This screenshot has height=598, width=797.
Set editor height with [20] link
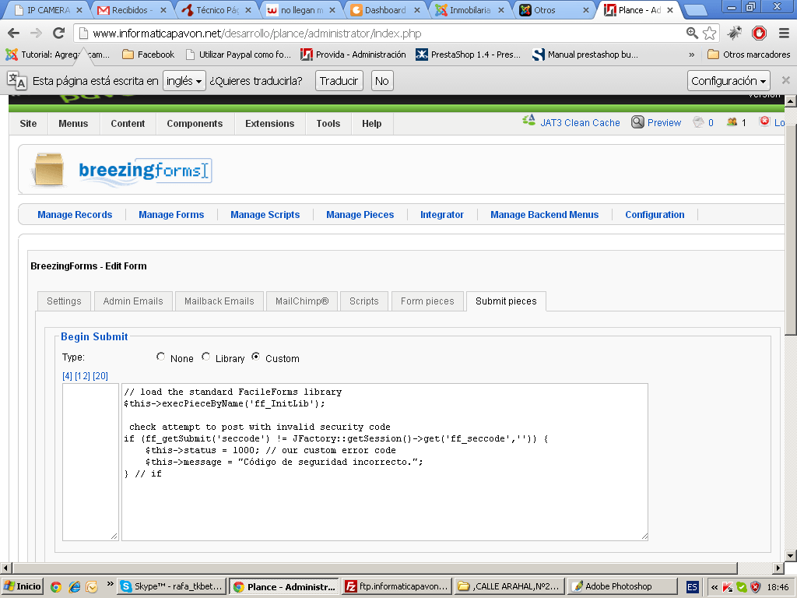tap(100, 376)
